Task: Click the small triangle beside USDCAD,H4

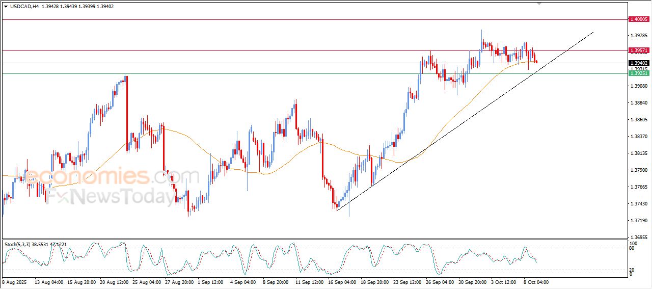Action: point(6,6)
